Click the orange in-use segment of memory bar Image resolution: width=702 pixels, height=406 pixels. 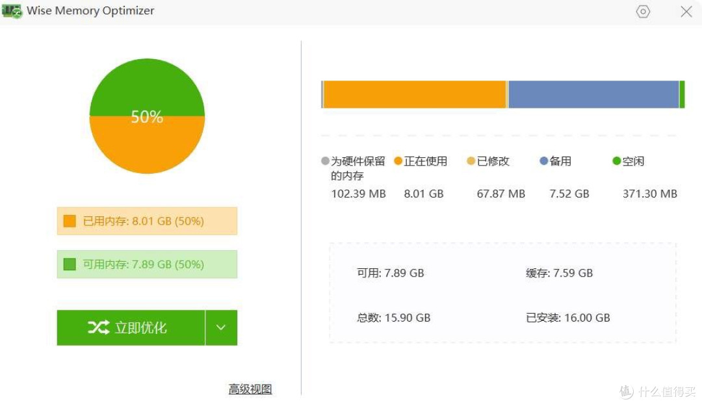point(415,94)
